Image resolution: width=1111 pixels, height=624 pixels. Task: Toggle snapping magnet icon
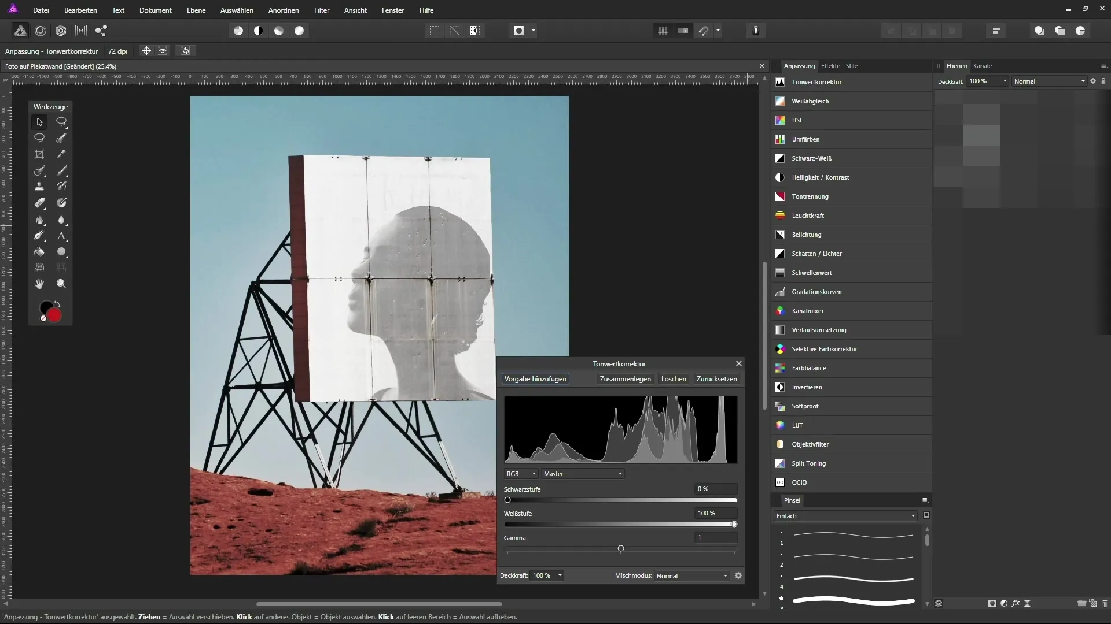click(x=704, y=31)
